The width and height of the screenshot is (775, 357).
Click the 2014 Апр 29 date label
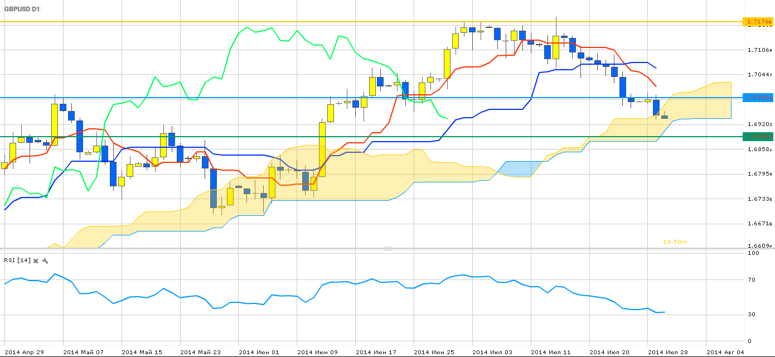[23, 352]
